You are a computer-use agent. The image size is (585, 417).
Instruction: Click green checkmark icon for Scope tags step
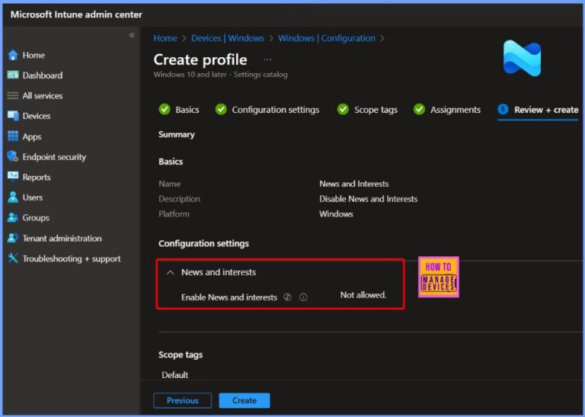coord(343,109)
